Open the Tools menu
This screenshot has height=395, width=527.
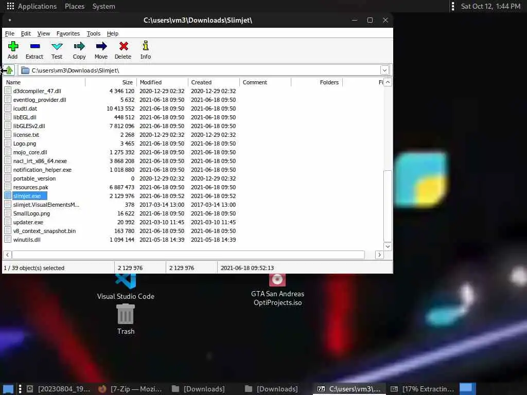94,33
